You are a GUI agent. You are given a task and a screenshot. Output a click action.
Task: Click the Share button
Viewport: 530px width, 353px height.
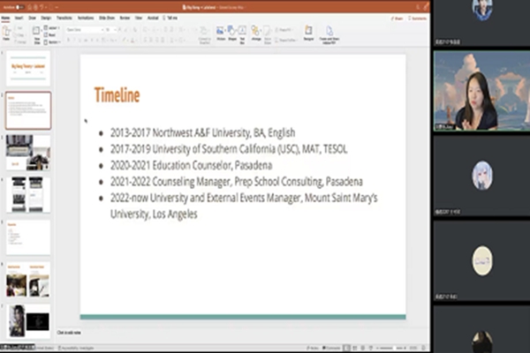(x=397, y=19)
